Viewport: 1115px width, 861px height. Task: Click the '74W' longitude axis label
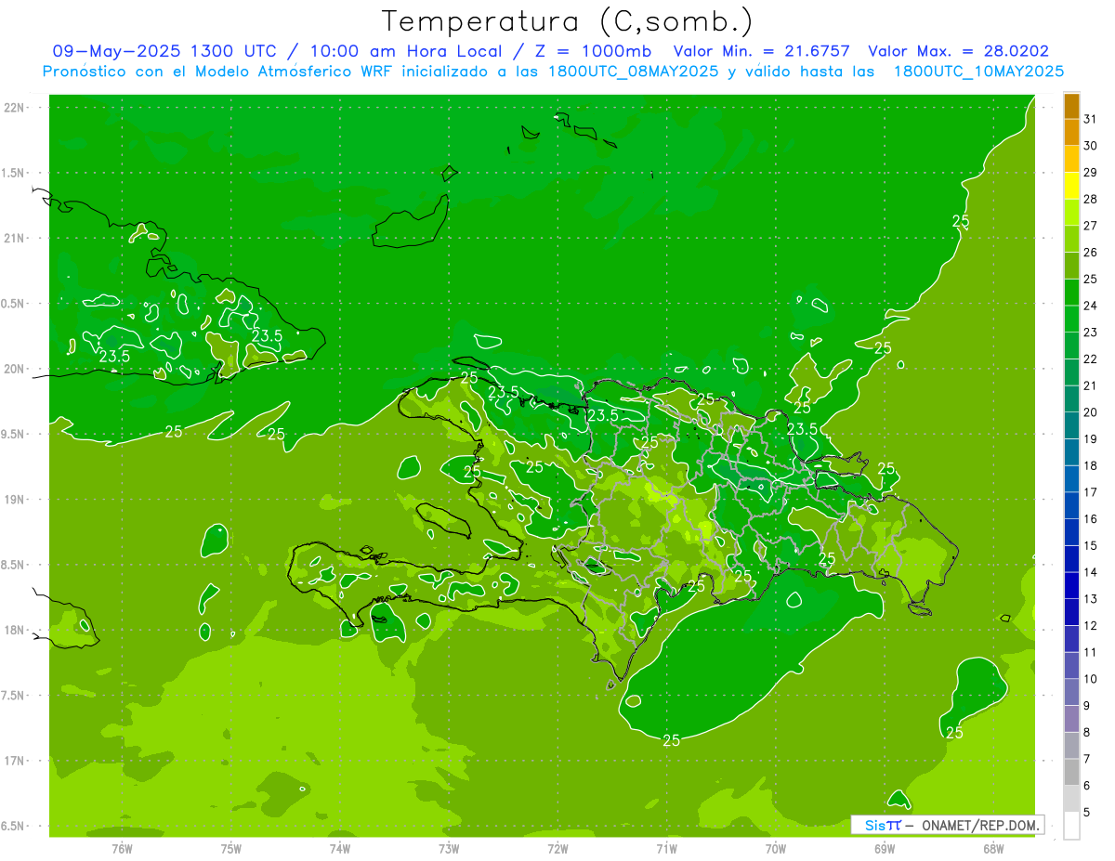pos(340,850)
